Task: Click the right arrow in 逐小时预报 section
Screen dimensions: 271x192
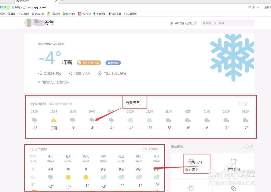Action: point(246,104)
